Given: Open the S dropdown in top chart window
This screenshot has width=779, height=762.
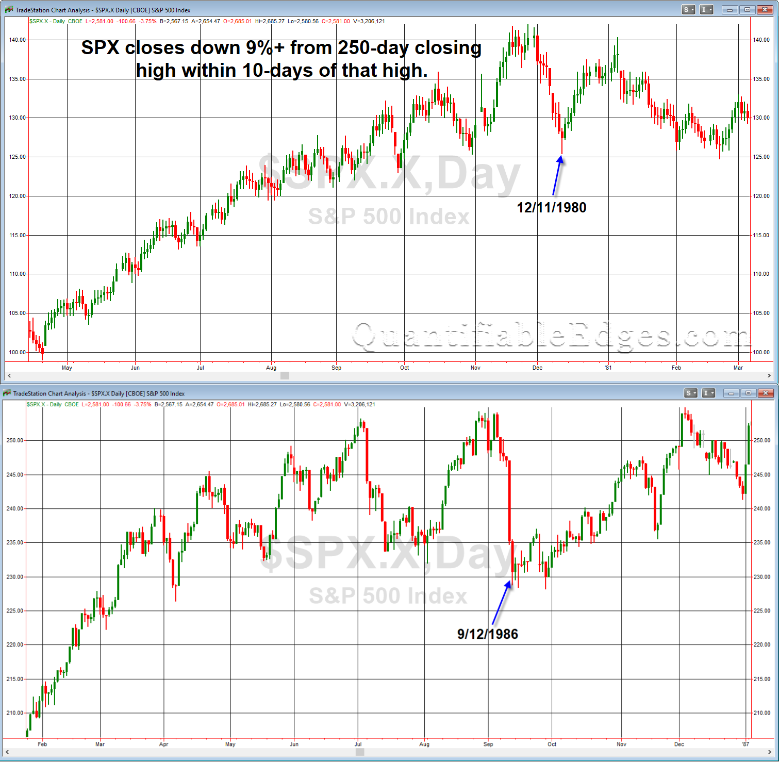Looking at the screenshot, I should coord(688,10).
